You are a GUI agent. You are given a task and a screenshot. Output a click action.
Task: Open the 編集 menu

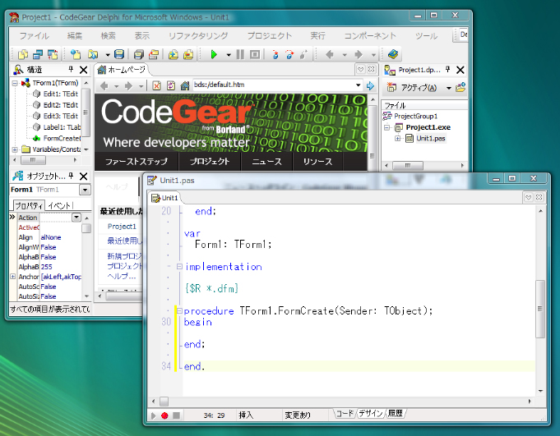(75, 35)
